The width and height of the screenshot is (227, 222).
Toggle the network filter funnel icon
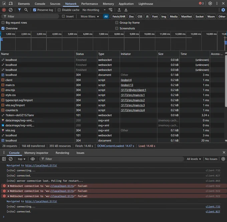tap(19, 10)
